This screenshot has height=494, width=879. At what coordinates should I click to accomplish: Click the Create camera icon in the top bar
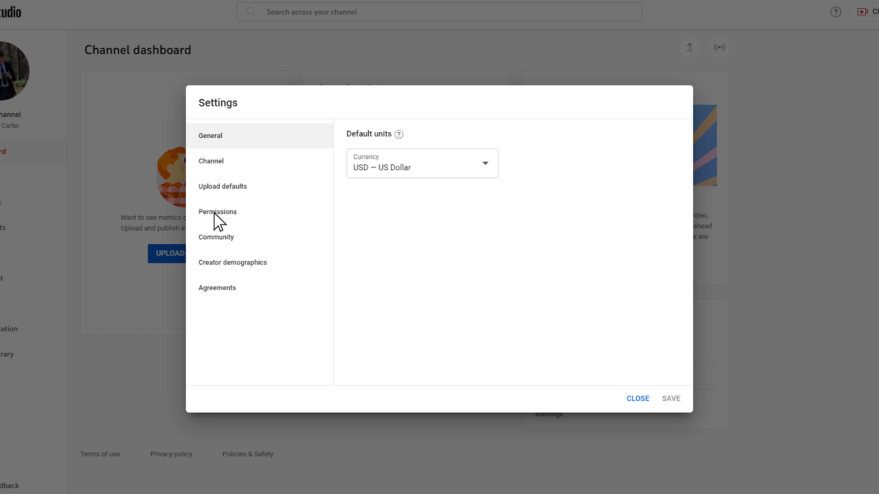click(x=864, y=11)
